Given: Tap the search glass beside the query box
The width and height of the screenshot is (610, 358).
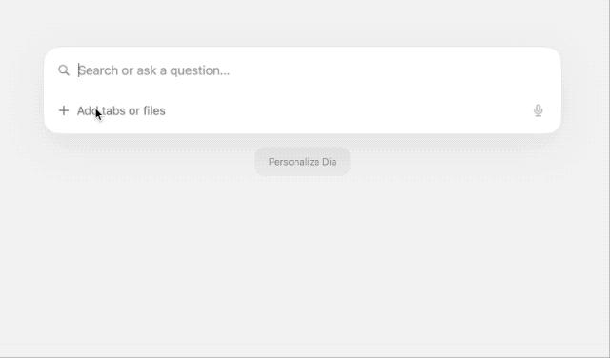Looking at the screenshot, I should pos(64,70).
